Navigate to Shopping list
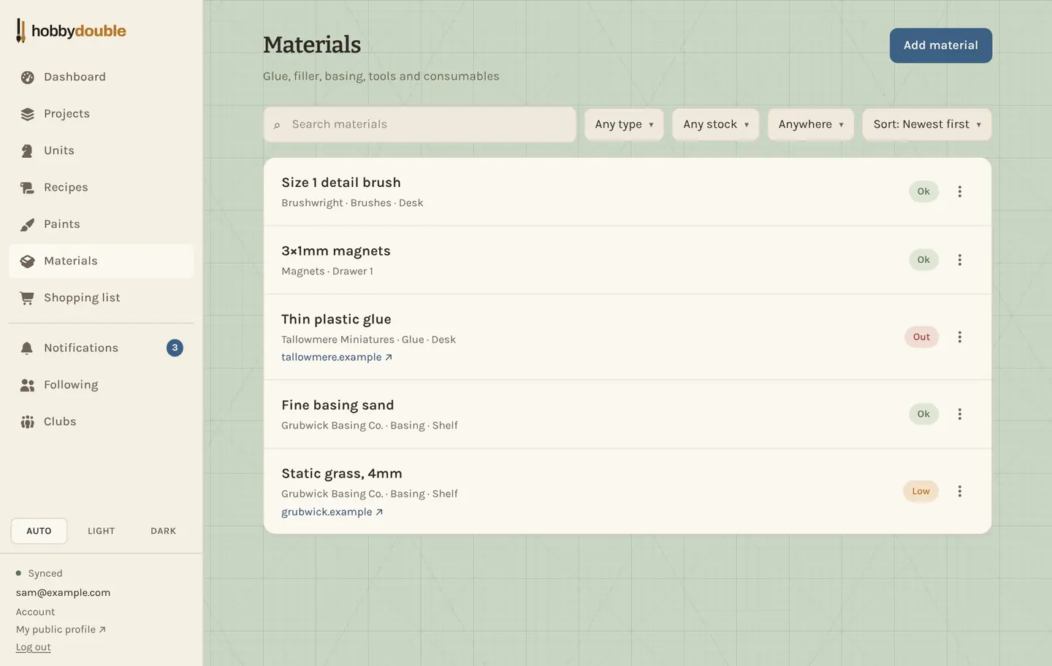 click(102, 298)
